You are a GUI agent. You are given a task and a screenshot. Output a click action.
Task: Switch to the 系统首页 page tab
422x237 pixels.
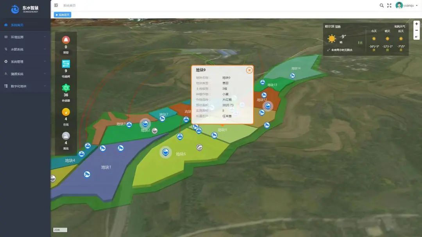tap(63, 15)
